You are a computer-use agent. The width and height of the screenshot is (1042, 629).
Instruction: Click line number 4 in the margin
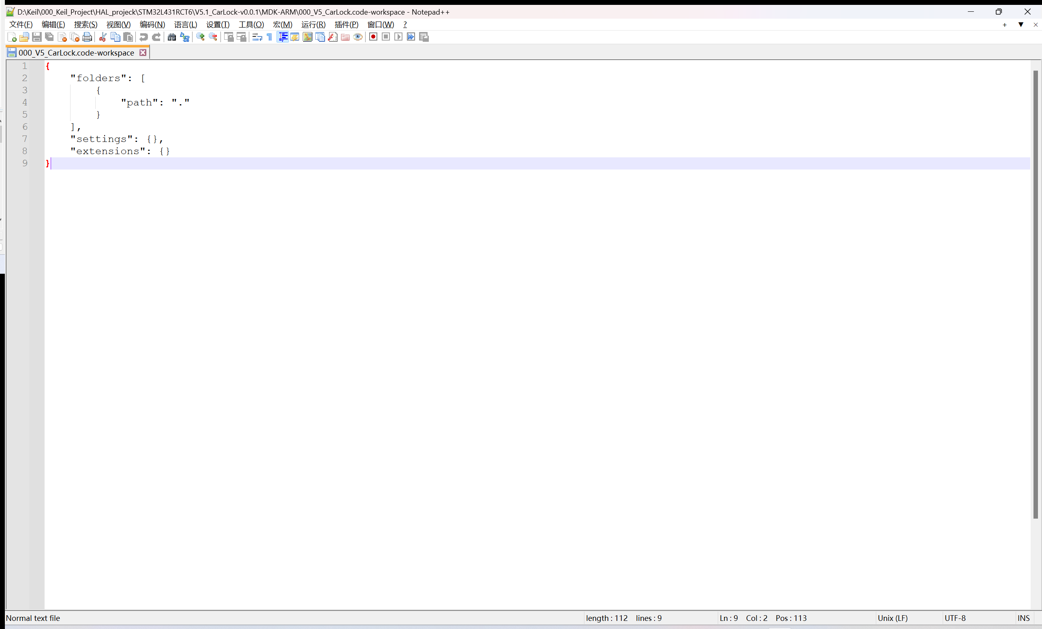pyautogui.click(x=25, y=103)
